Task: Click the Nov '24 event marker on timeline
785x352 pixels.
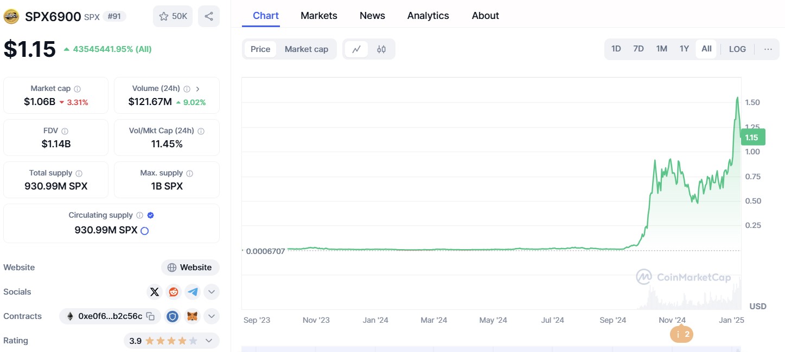Action: [x=681, y=334]
